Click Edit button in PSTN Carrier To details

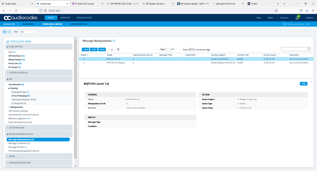pyautogui.click(x=304, y=84)
